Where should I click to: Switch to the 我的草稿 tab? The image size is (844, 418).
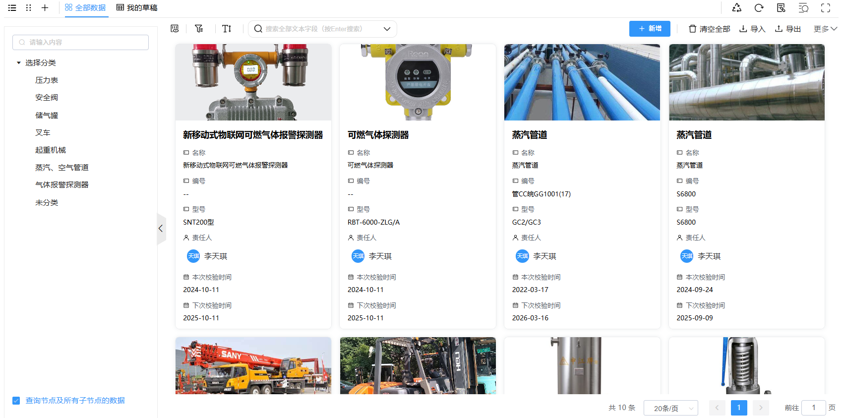137,8
